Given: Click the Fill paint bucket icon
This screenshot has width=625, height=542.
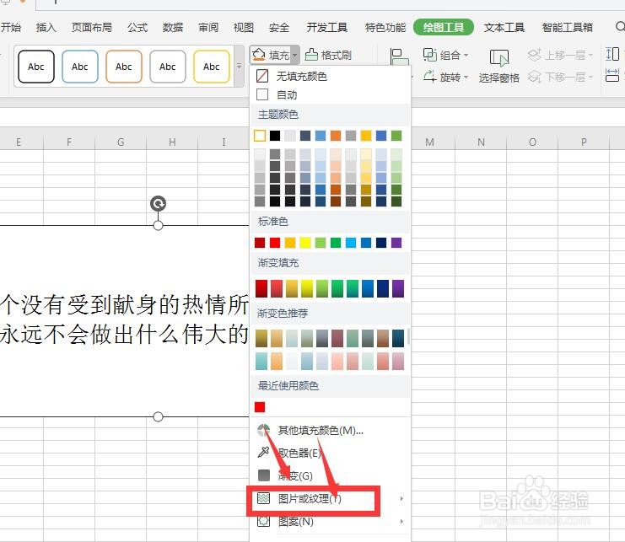Looking at the screenshot, I should click(259, 55).
